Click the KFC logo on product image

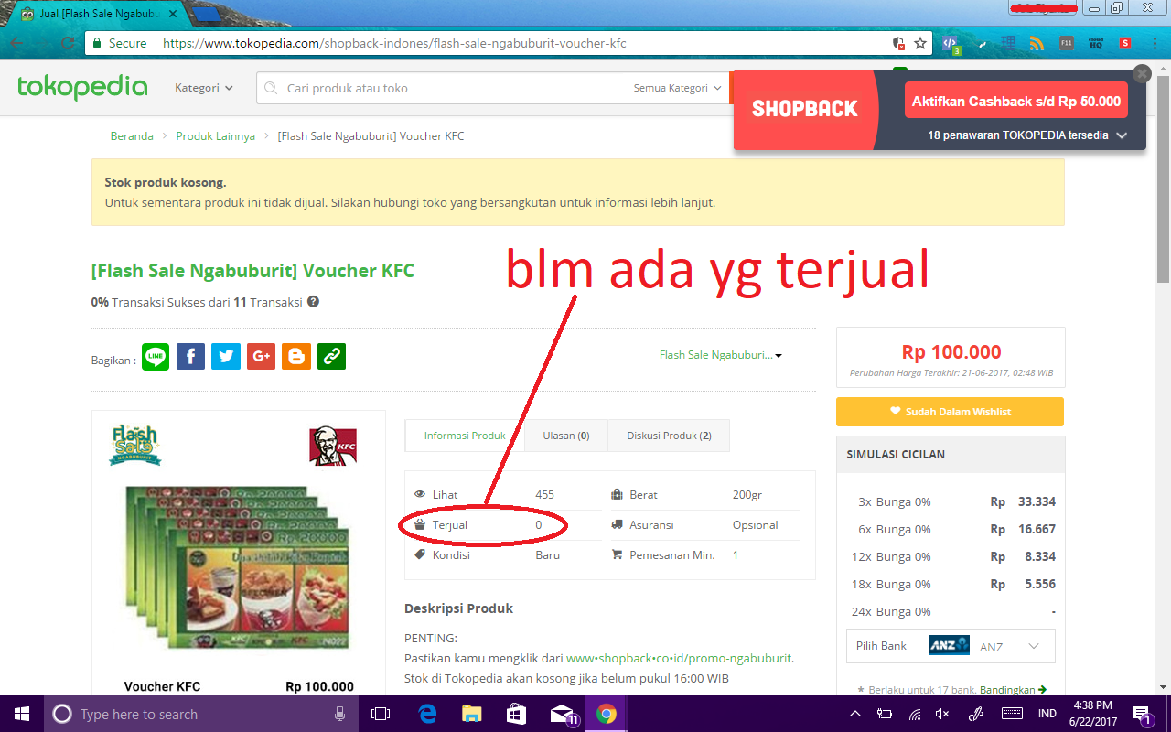(333, 447)
